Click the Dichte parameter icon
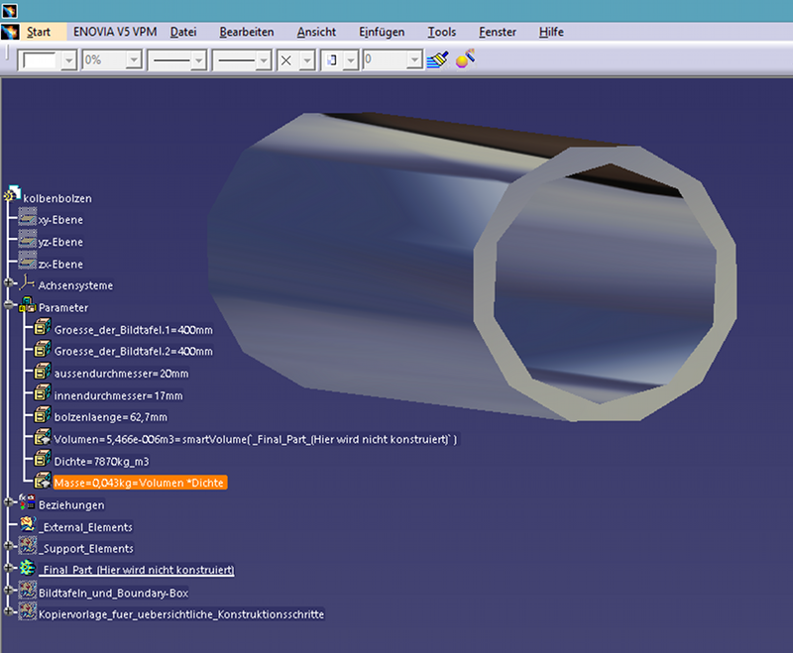This screenshot has width=793, height=653. [x=43, y=460]
